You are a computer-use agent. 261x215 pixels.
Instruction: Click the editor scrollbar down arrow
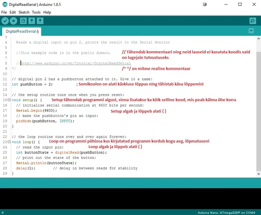coord(258,174)
